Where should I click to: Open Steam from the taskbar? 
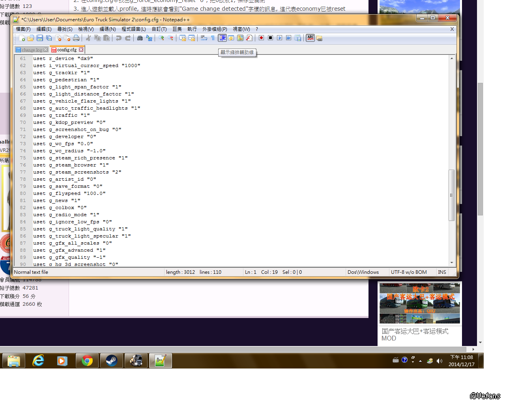pos(112,361)
